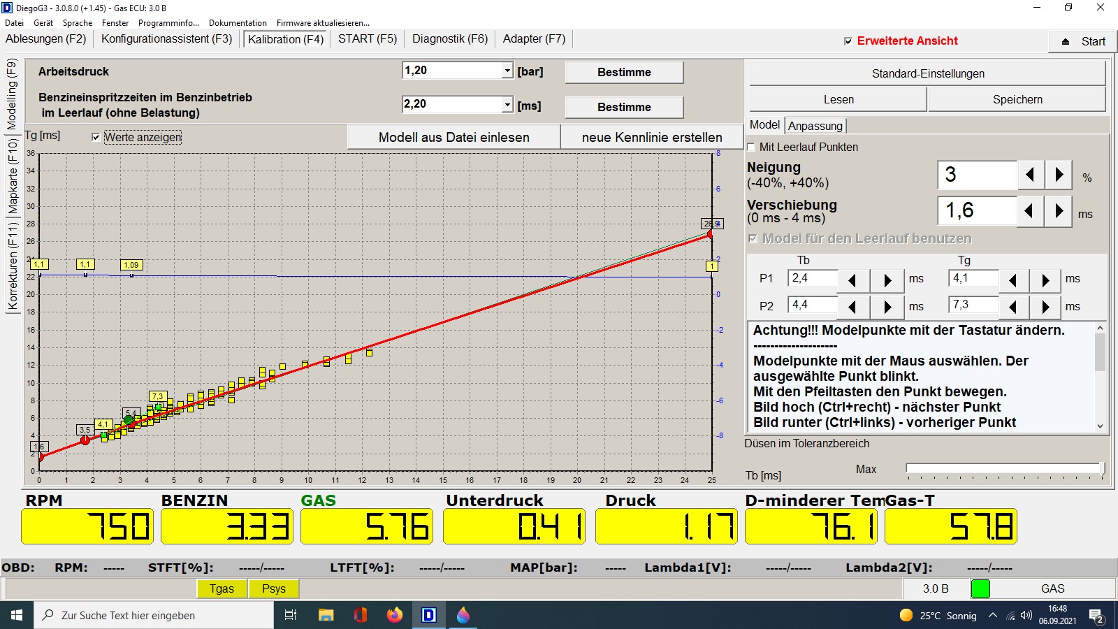1118x629 pixels.
Task: Click the Verschiebung value field
Action: coord(977,211)
